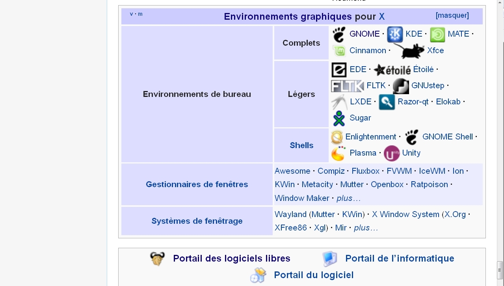Open Portail des logiciels libres

(x=231, y=258)
